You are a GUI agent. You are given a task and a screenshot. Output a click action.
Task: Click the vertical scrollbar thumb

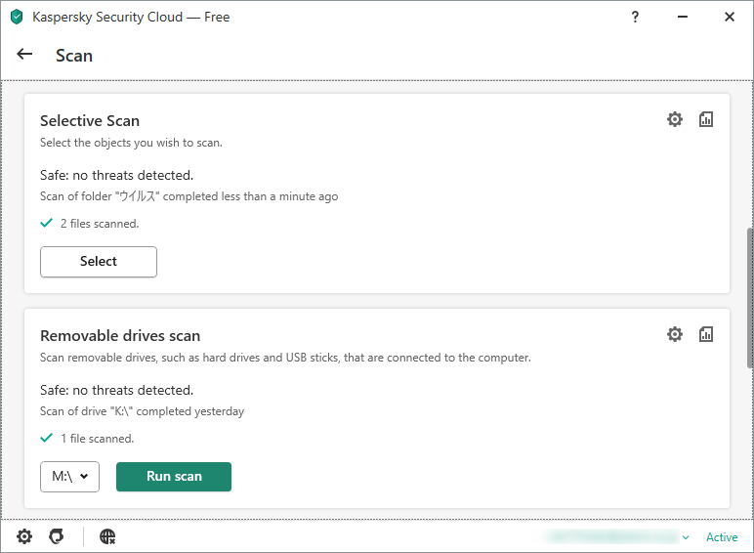(750, 298)
